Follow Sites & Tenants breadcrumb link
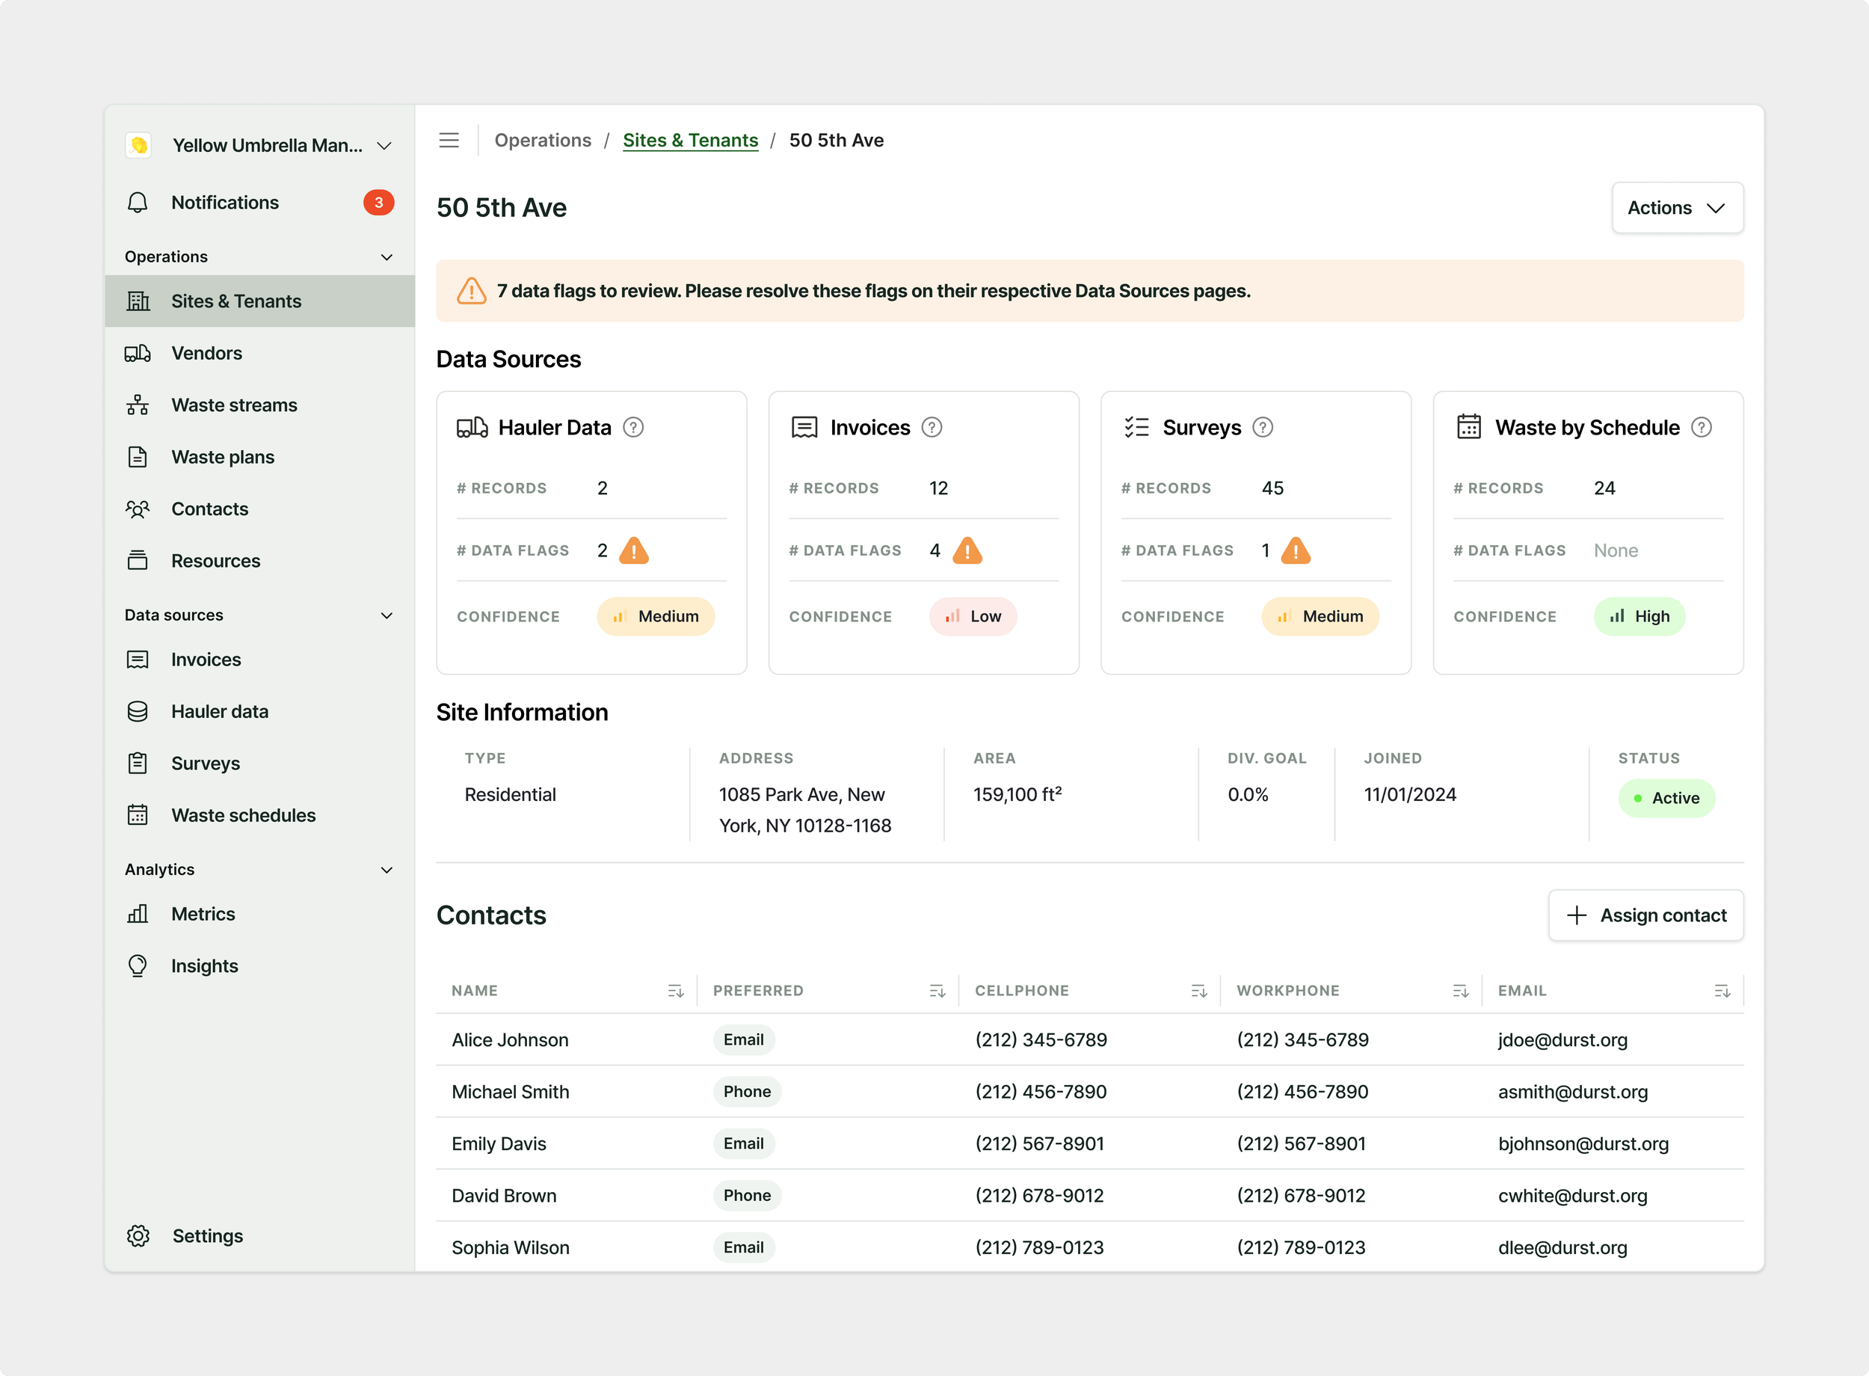1869x1376 pixels. pos(690,140)
